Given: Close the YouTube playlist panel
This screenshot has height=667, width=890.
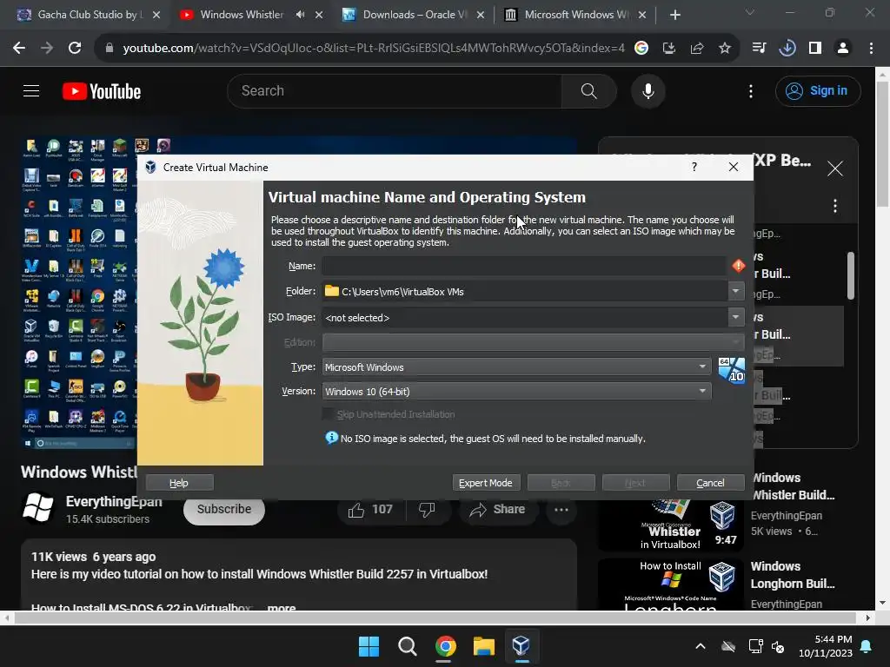Looking at the screenshot, I should 834,168.
